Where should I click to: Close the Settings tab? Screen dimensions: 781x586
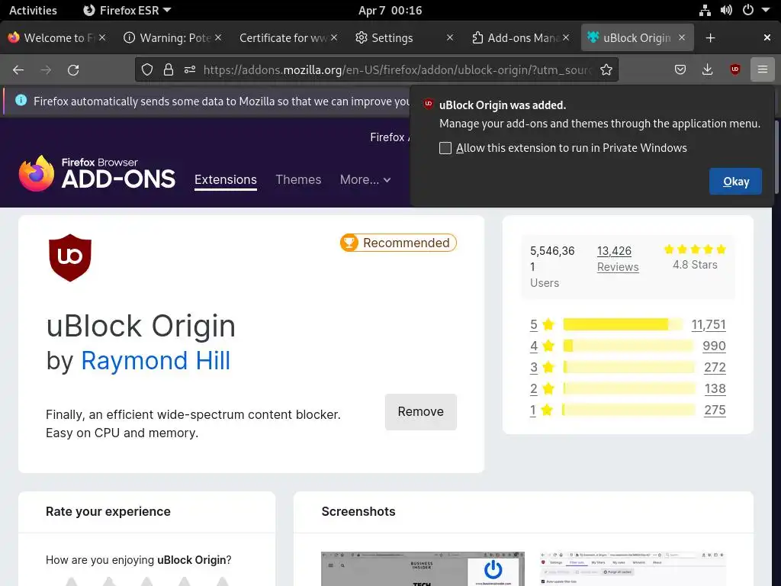tap(450, 37)
